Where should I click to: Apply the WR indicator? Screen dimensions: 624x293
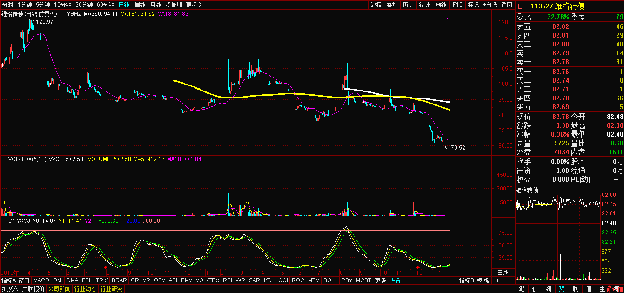(241, 280)
